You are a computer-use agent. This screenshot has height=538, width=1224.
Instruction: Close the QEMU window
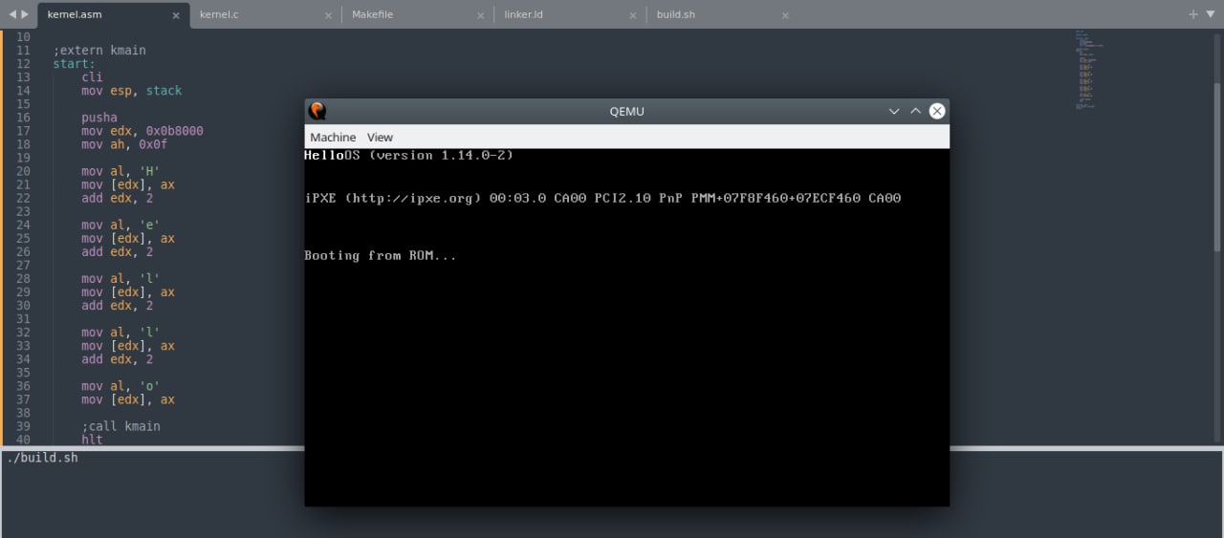coord(937,111)
